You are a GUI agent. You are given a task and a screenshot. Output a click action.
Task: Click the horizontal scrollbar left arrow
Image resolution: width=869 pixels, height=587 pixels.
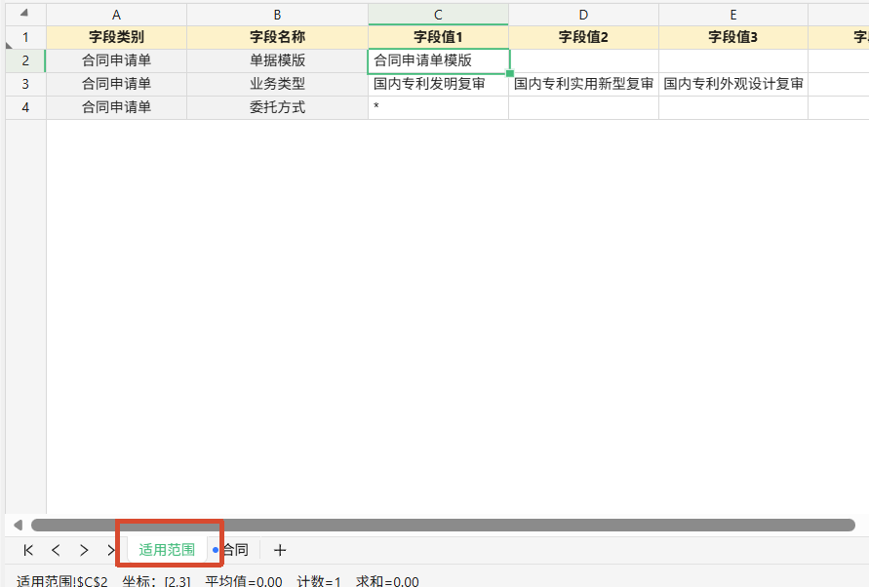coord(18,525)
